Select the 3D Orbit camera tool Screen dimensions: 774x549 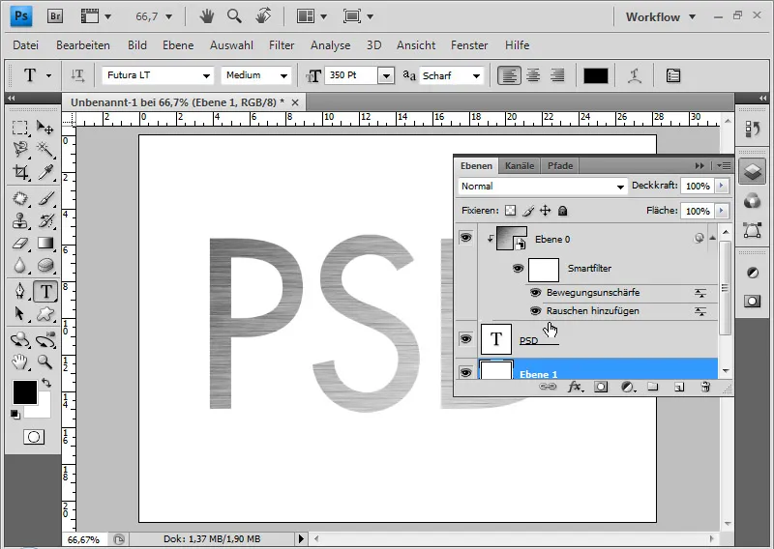[45, 340]
